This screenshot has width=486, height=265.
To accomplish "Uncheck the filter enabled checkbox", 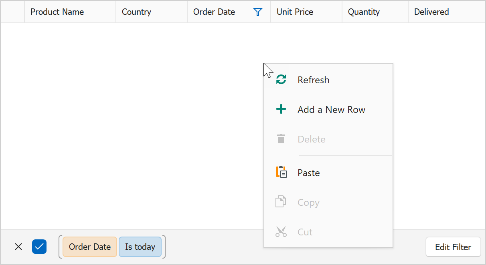I will [39, 247].
